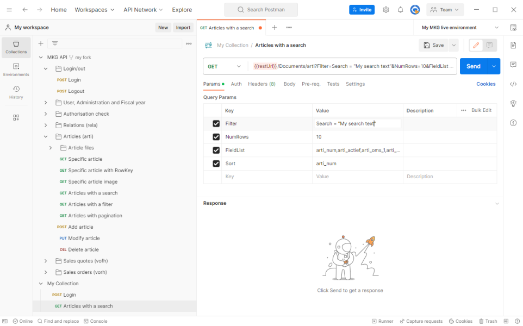Open the tab bar three-dot options
This screenshot has height=326, width=523.
[289, 28]
